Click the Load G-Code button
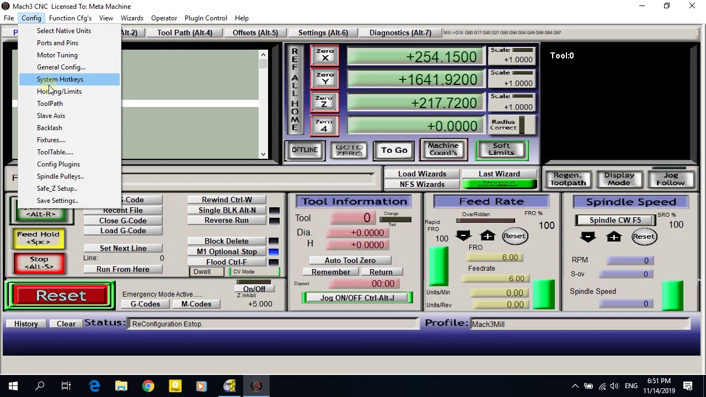The image size is (706, 397). point(123,230)
